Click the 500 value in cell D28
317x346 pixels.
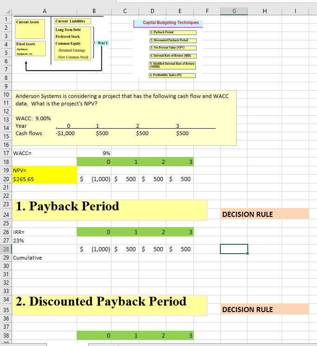152,249
